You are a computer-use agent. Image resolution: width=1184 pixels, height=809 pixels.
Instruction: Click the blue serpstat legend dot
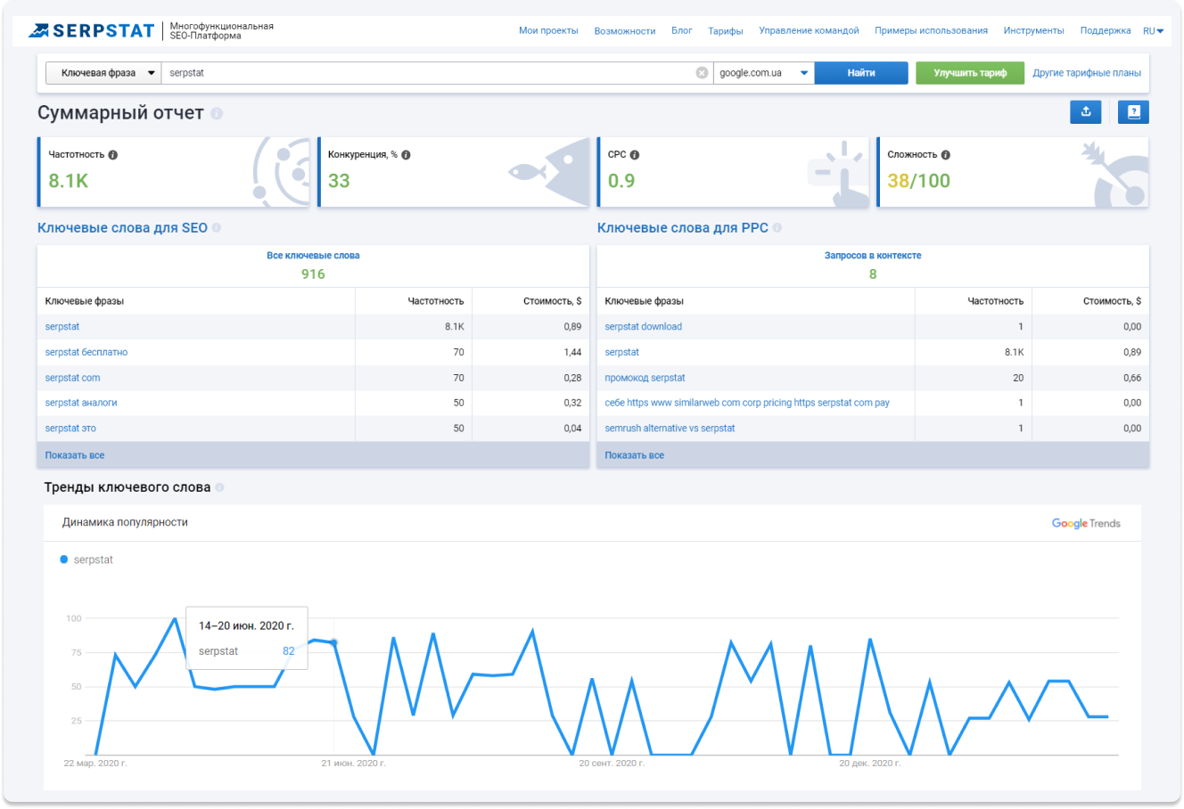point(64,560)
